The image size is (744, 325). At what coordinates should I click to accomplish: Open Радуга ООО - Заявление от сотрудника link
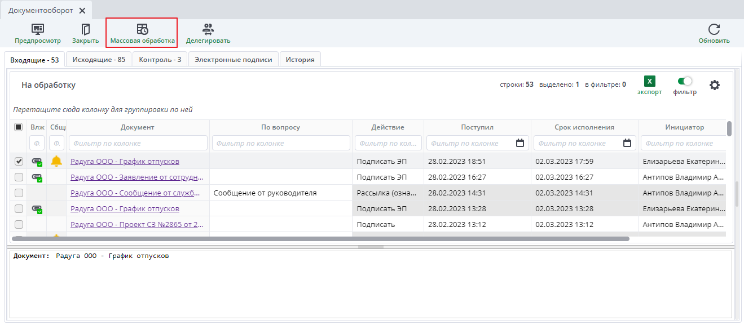click(137, 177)
